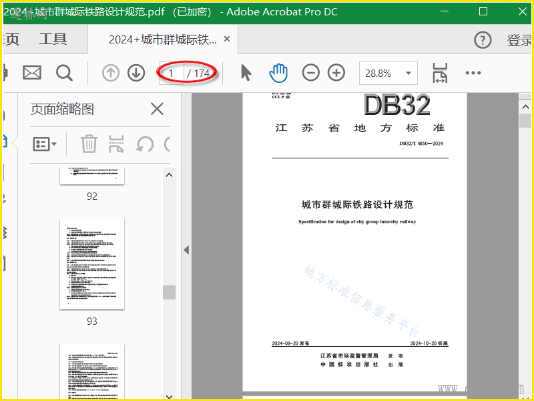The image size is (534, 401).
Task: Click the thumbnail scrollbar handle
Action: (x=170, y=293)
